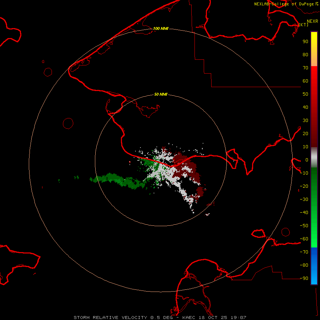
Task: Click the positive 60 scale label
Action: click(305, 81)
